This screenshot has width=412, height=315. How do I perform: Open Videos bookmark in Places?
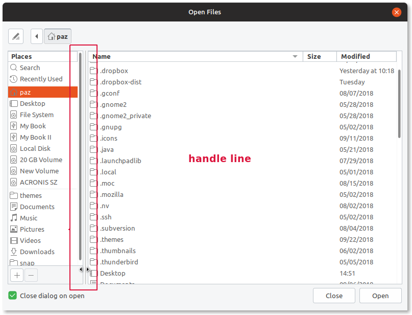43,240
